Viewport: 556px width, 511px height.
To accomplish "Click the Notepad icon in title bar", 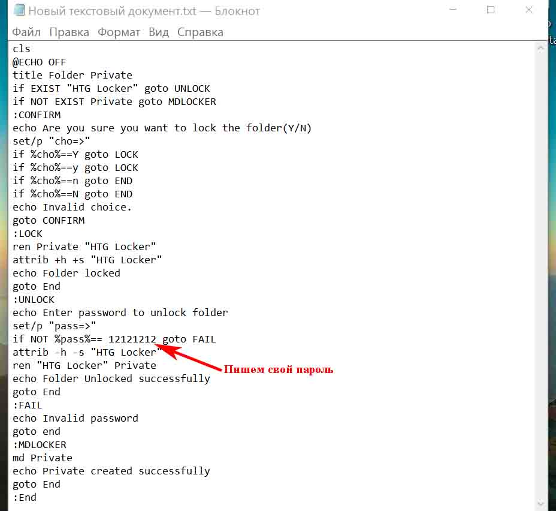I will [19, 10].
